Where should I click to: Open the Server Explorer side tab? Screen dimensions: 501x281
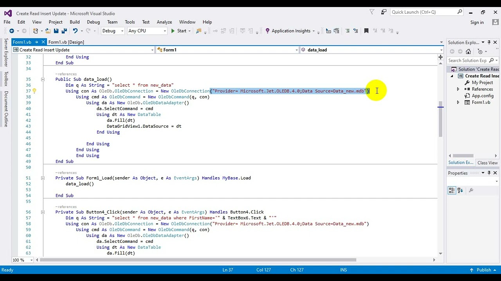click(x=6, y=53)
